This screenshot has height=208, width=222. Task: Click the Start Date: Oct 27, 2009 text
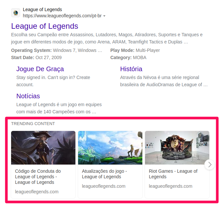click(x=36, y=57)
